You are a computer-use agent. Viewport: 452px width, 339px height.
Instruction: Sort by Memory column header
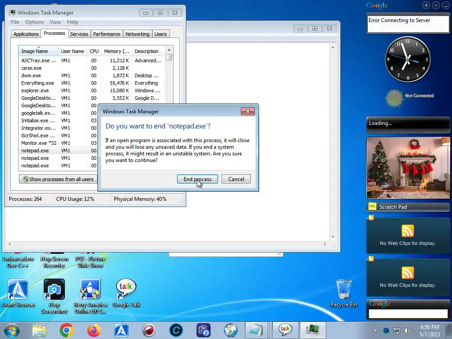(117, 51)
